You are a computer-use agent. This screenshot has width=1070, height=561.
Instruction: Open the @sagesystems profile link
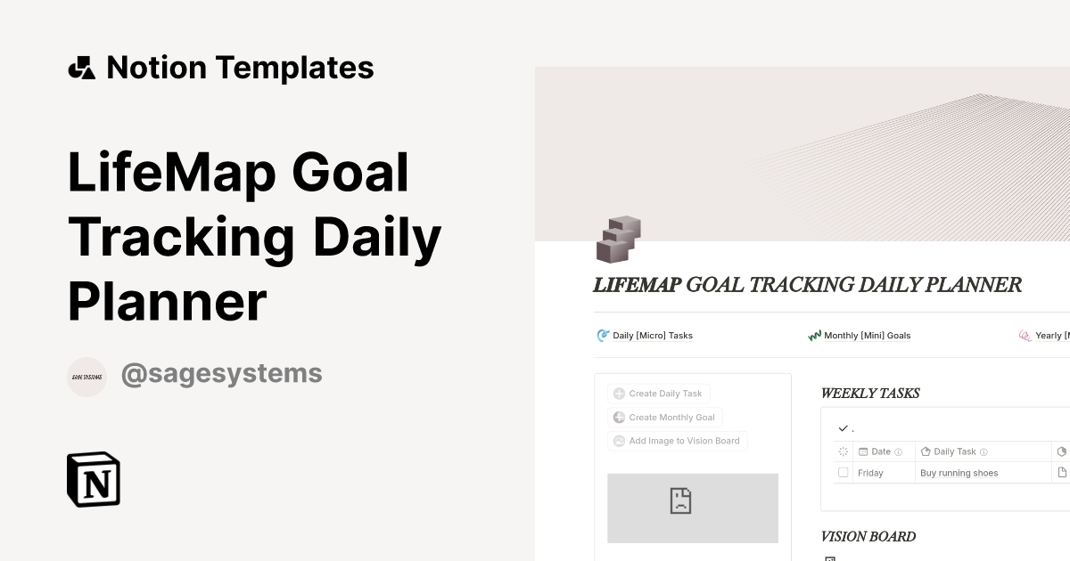point(221,373)
